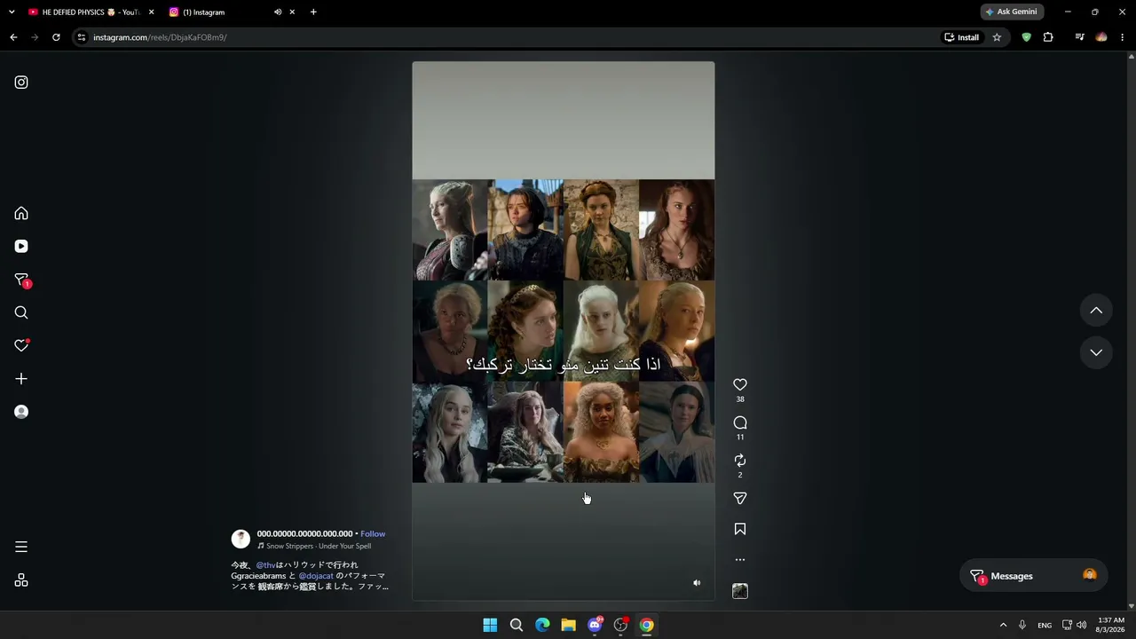The width and height of the screenshot is (1136, 639).
Task: Open the volume tray control
Action: (x=1081, y=625)
